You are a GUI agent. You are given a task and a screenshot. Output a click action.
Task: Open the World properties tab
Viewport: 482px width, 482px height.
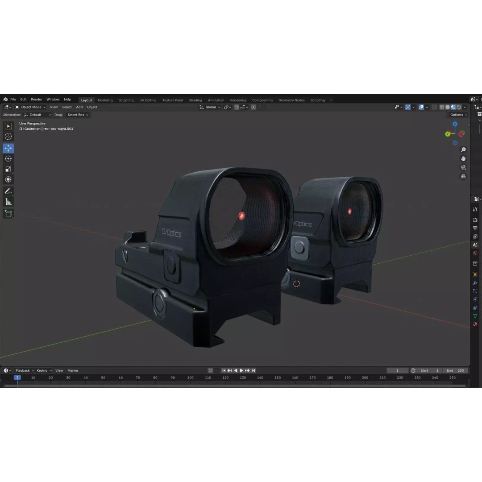[x=475, y=253]
